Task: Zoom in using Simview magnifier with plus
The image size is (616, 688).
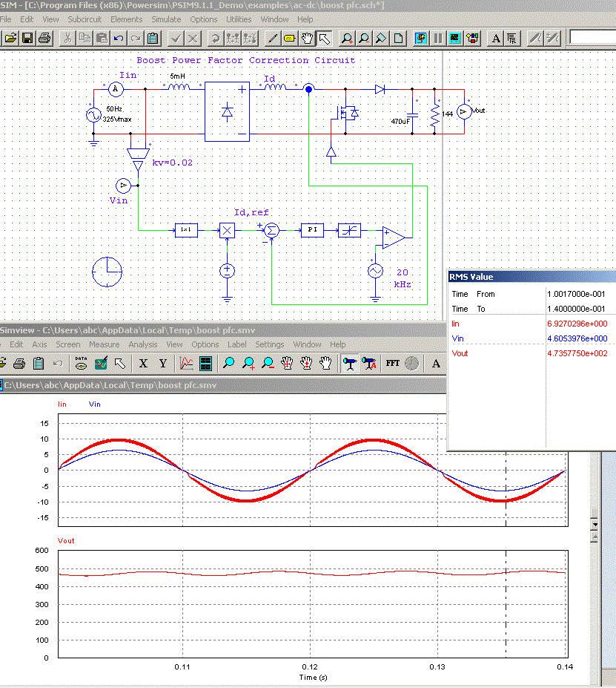Action: [248, 364]
